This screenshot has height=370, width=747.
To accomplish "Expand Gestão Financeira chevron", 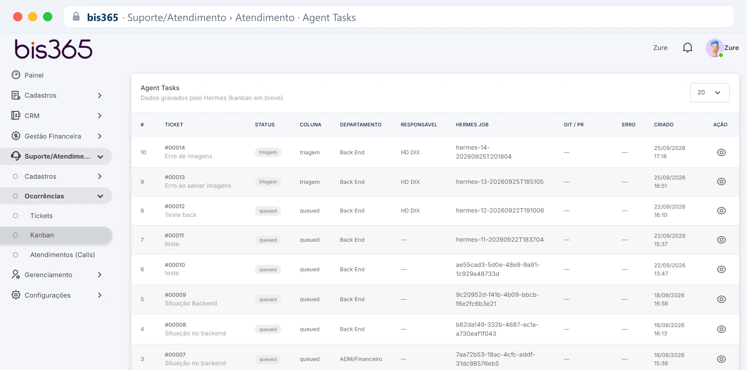I will 100,136.
